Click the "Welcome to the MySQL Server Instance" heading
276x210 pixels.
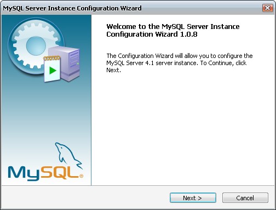pyautogui.click(x=173, y=27)
